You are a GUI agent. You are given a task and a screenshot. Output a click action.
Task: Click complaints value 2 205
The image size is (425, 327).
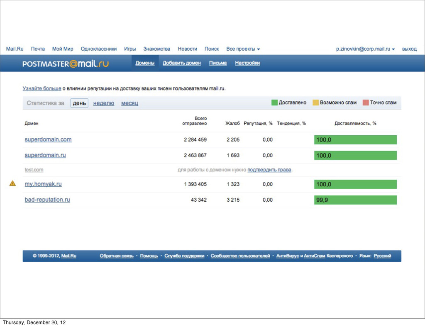click(233, 139)
